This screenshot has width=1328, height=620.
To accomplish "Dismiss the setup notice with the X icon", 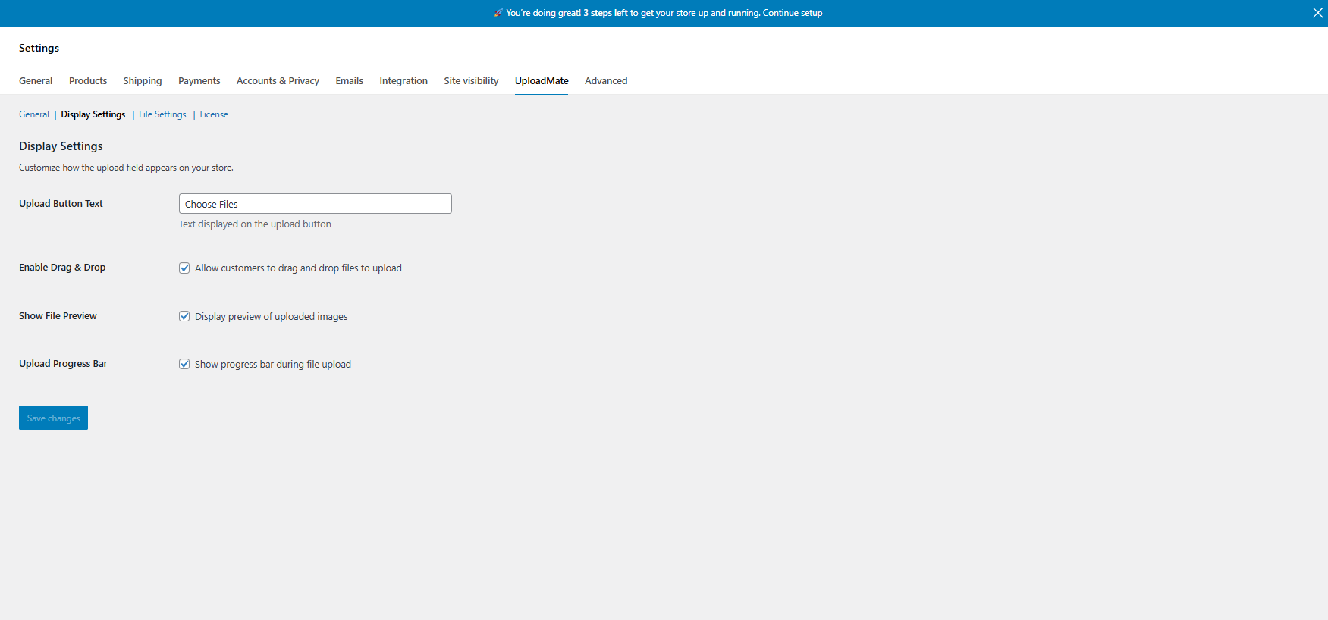I will (x=1317, y=13).
